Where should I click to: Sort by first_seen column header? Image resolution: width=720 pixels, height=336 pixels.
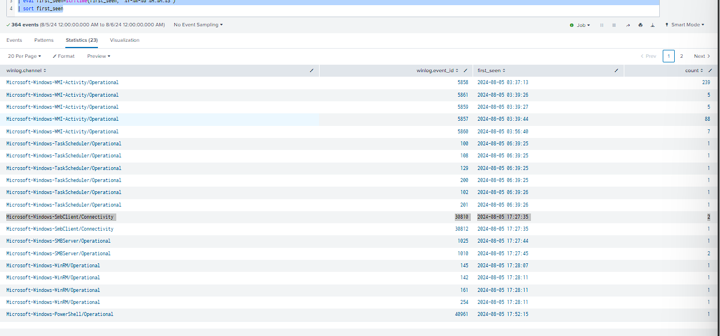click(491, 70)
